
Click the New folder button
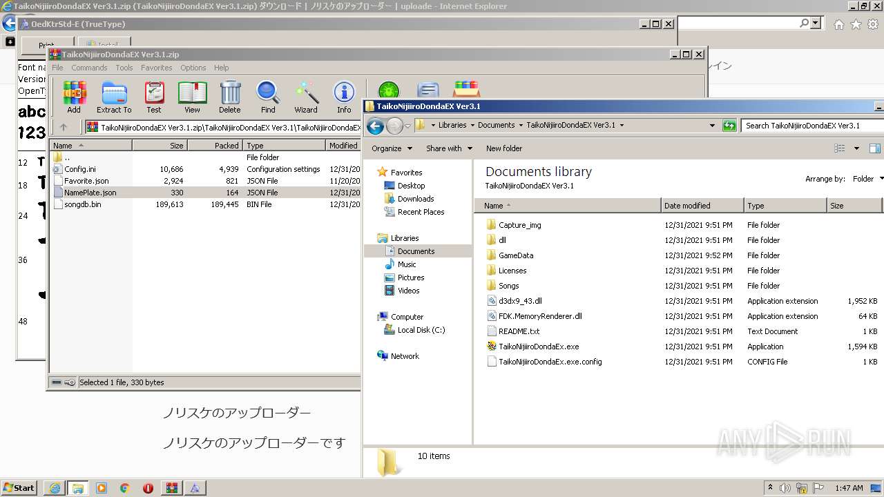tap(504, 148)
